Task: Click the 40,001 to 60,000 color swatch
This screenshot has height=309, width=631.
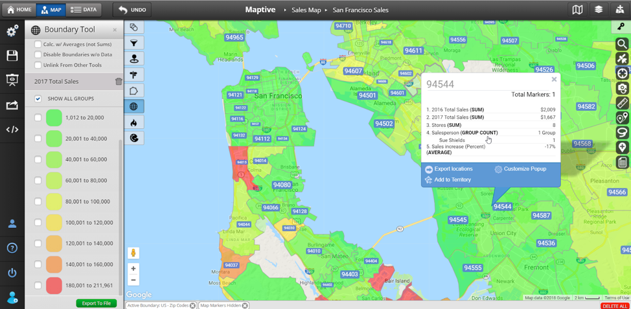Action: point(54,159)
